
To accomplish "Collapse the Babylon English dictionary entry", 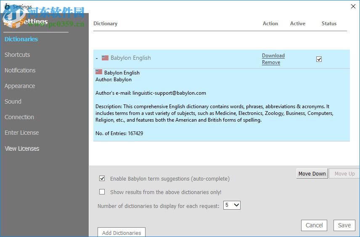I will click(97, 58).
